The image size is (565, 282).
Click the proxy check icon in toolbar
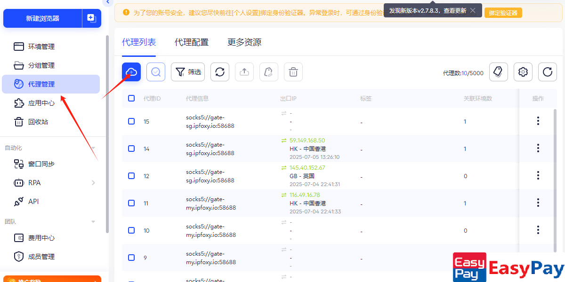pyautogui.click(x=156, y=72)
